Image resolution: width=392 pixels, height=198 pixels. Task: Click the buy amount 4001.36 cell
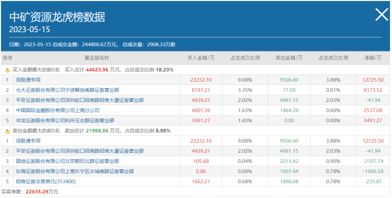pos(201,110)
